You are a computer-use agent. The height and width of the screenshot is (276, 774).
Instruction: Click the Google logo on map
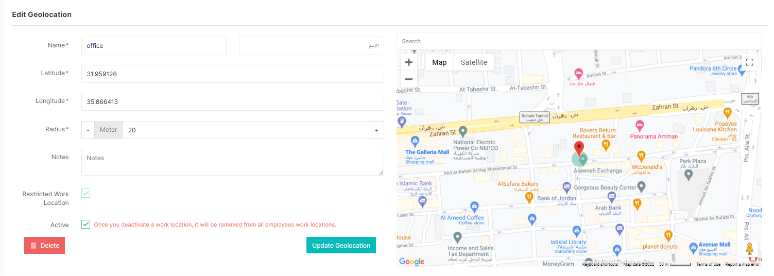click(x=411, y=262)
